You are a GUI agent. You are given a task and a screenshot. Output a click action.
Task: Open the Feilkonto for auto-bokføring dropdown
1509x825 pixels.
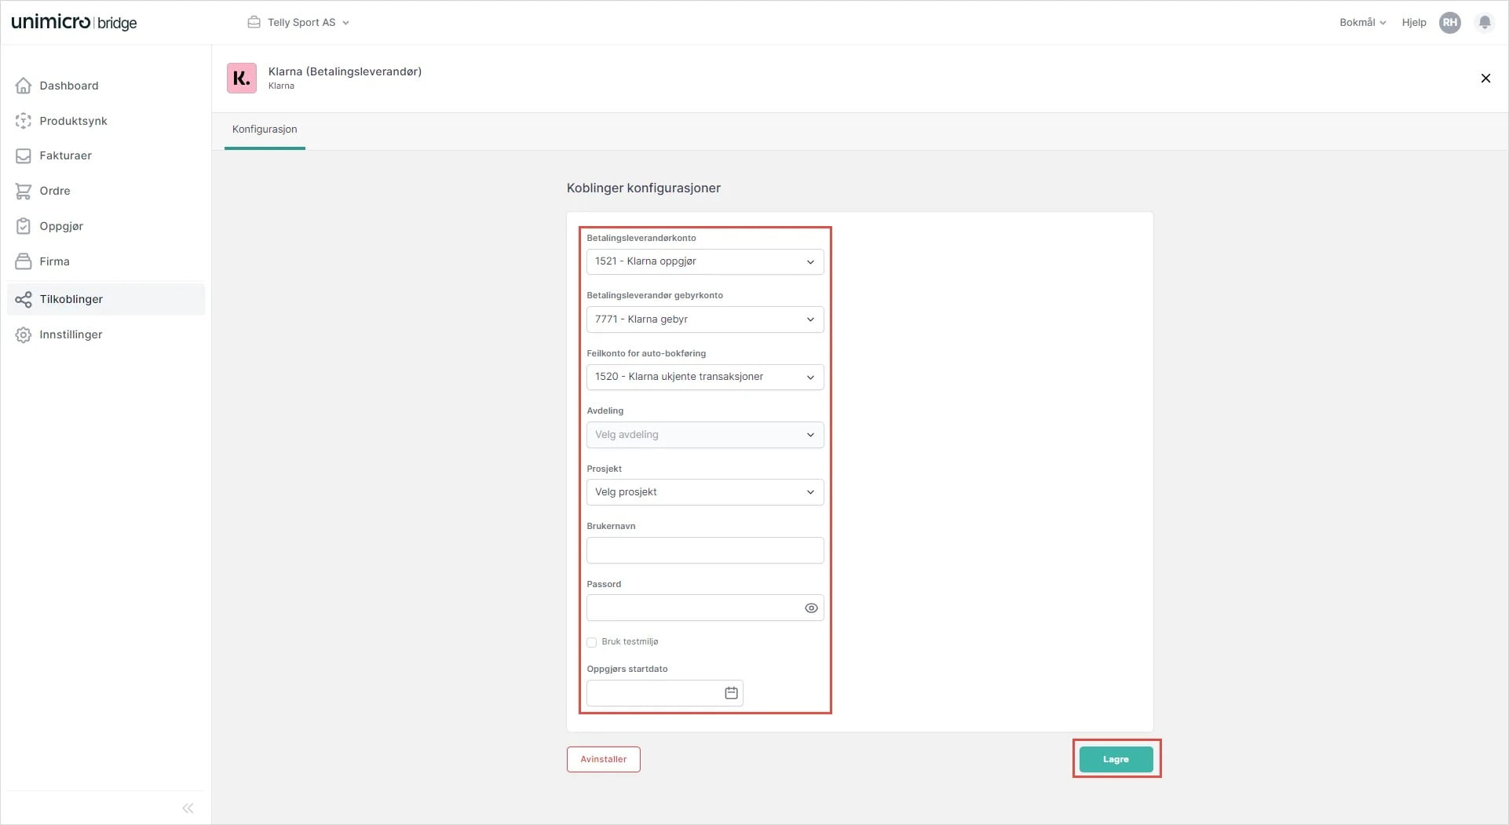705,377
